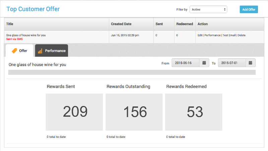
Task: Open the From date calendar icon
Action: tap(204, 63)
